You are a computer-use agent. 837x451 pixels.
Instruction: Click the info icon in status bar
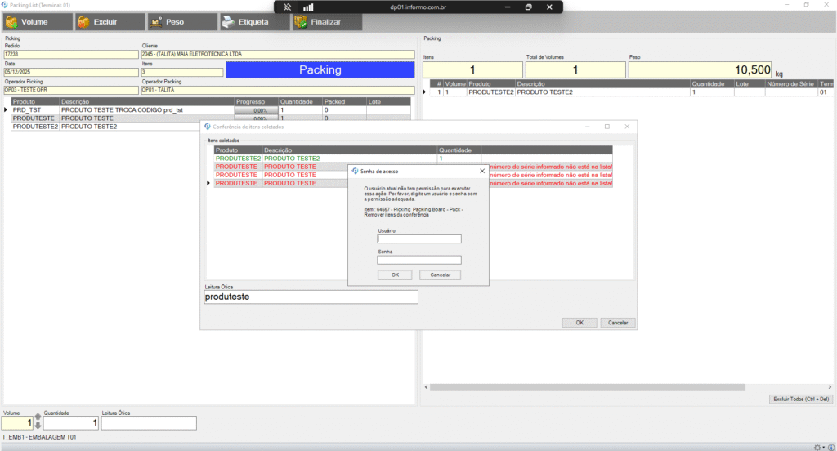coord(830,447)
